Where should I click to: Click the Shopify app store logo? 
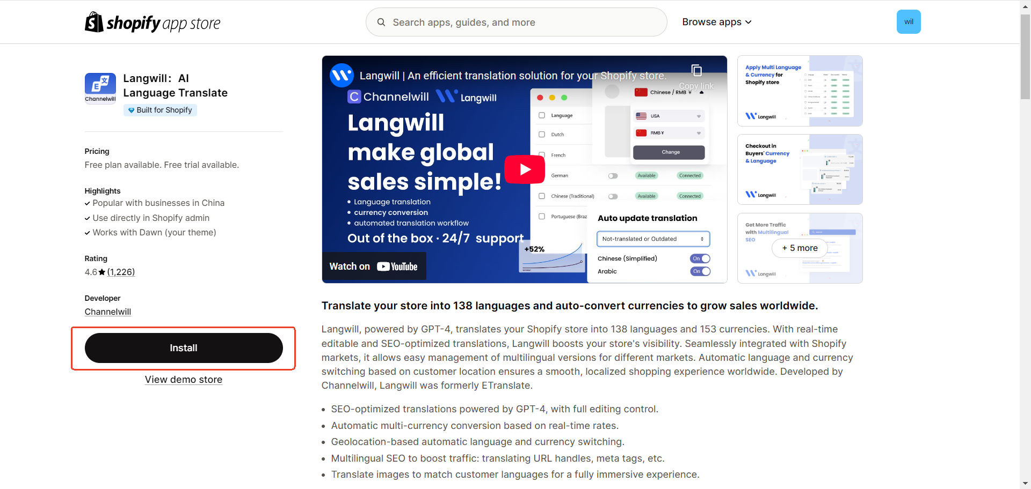pyautogui.click(x=153, y=23)
